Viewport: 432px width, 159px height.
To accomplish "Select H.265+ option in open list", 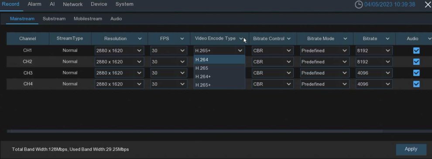I will 219,85.
